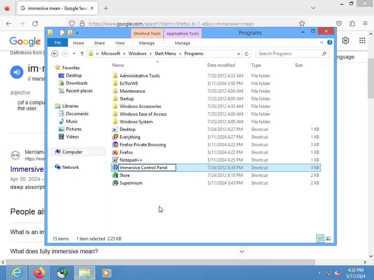374x280 pixels.
Task: Click the Explorer Back navigation arrow
Action: [x=55, y=54]
